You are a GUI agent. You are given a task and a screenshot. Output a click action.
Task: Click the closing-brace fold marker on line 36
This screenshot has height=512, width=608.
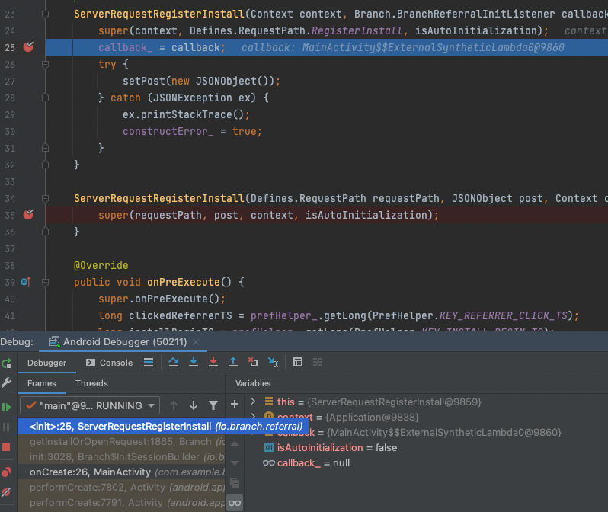coord(45,232)
